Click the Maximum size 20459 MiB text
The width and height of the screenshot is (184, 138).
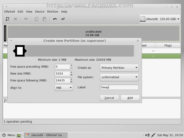(93, 60)
